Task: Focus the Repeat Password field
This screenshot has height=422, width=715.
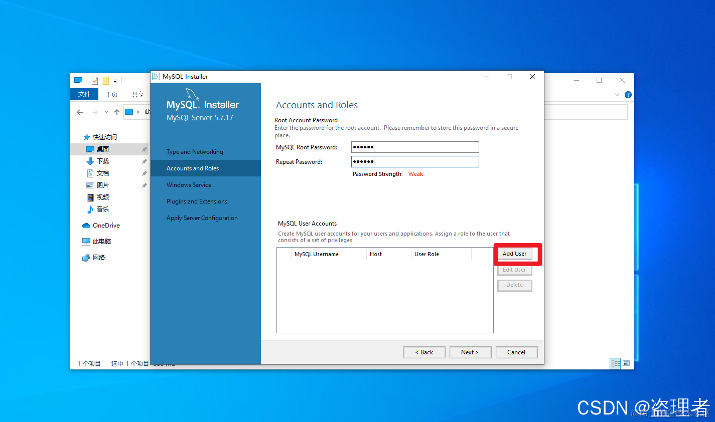Action: point(415,161)
